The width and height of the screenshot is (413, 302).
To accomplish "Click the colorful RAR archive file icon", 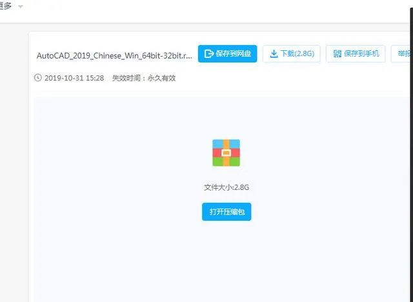I will click(226, 153).
